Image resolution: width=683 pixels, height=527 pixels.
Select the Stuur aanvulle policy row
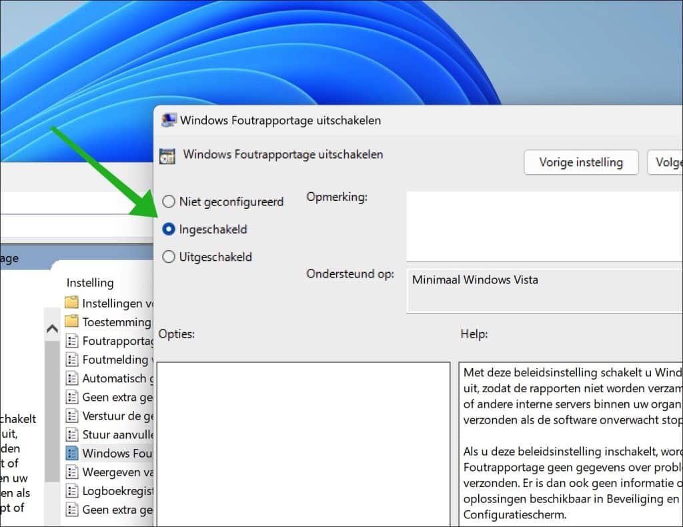click(109, 434)
